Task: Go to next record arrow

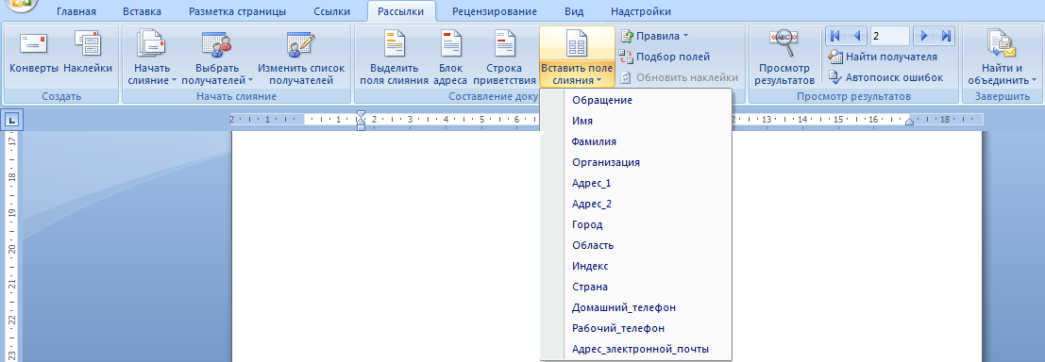Action: tap(924, 36)
